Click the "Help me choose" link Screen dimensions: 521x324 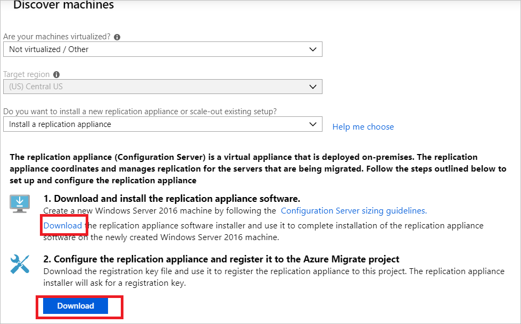(363, 126)
